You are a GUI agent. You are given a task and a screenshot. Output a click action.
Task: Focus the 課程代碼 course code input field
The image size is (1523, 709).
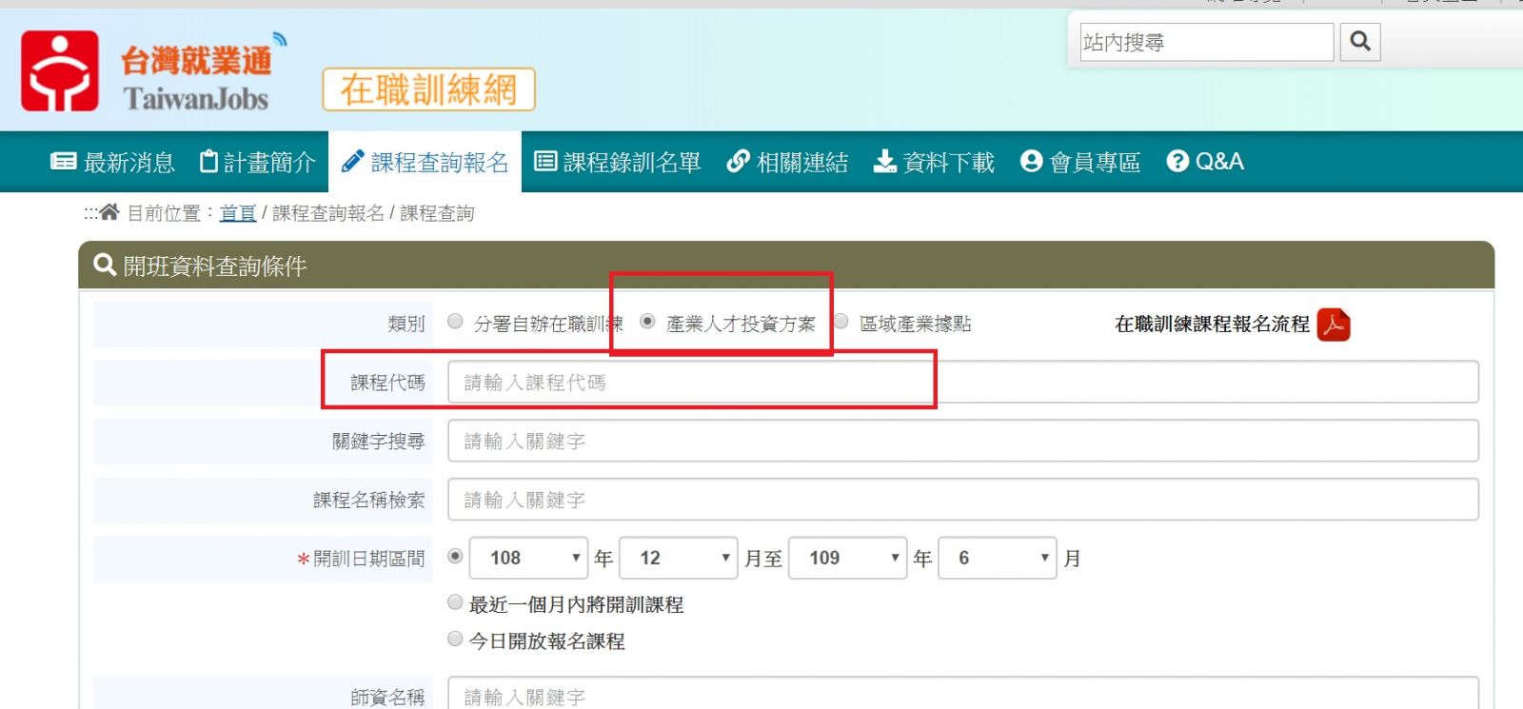tap(962, 383)
